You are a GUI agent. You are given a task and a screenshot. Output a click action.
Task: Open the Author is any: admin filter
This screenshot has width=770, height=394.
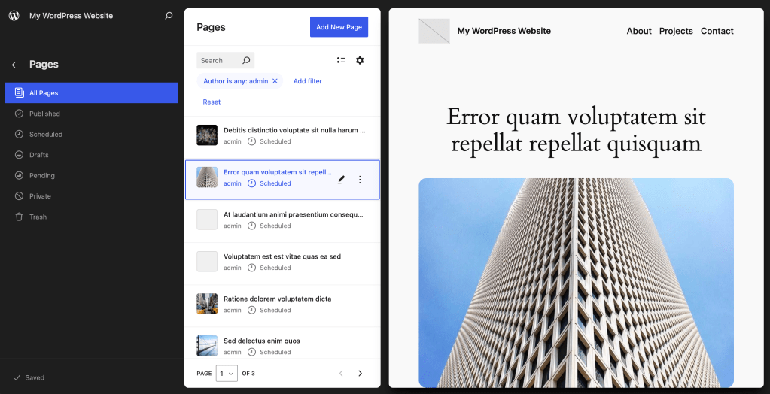pyautogui.click(x=235, y=81)
